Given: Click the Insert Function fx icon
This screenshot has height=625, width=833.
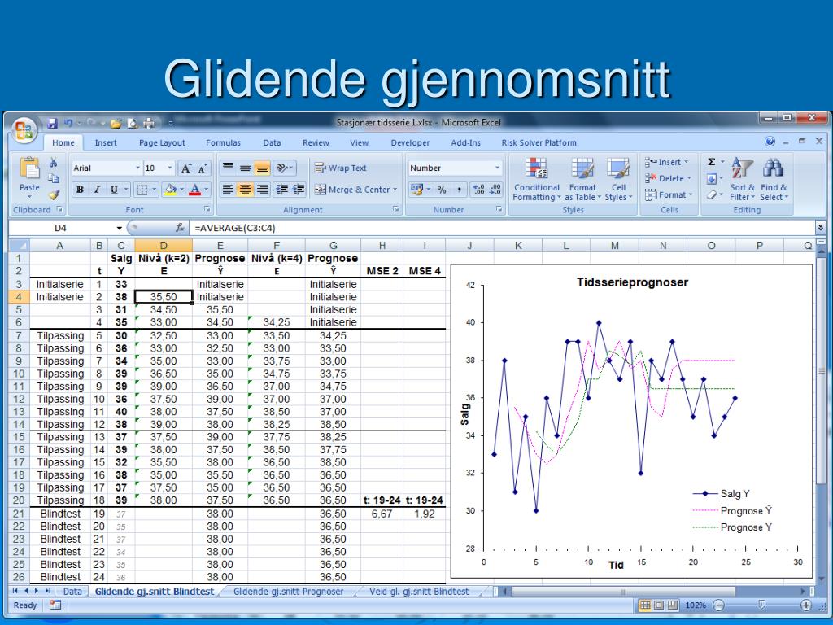Looking at the screenshot, I should [x=180, y=228].
